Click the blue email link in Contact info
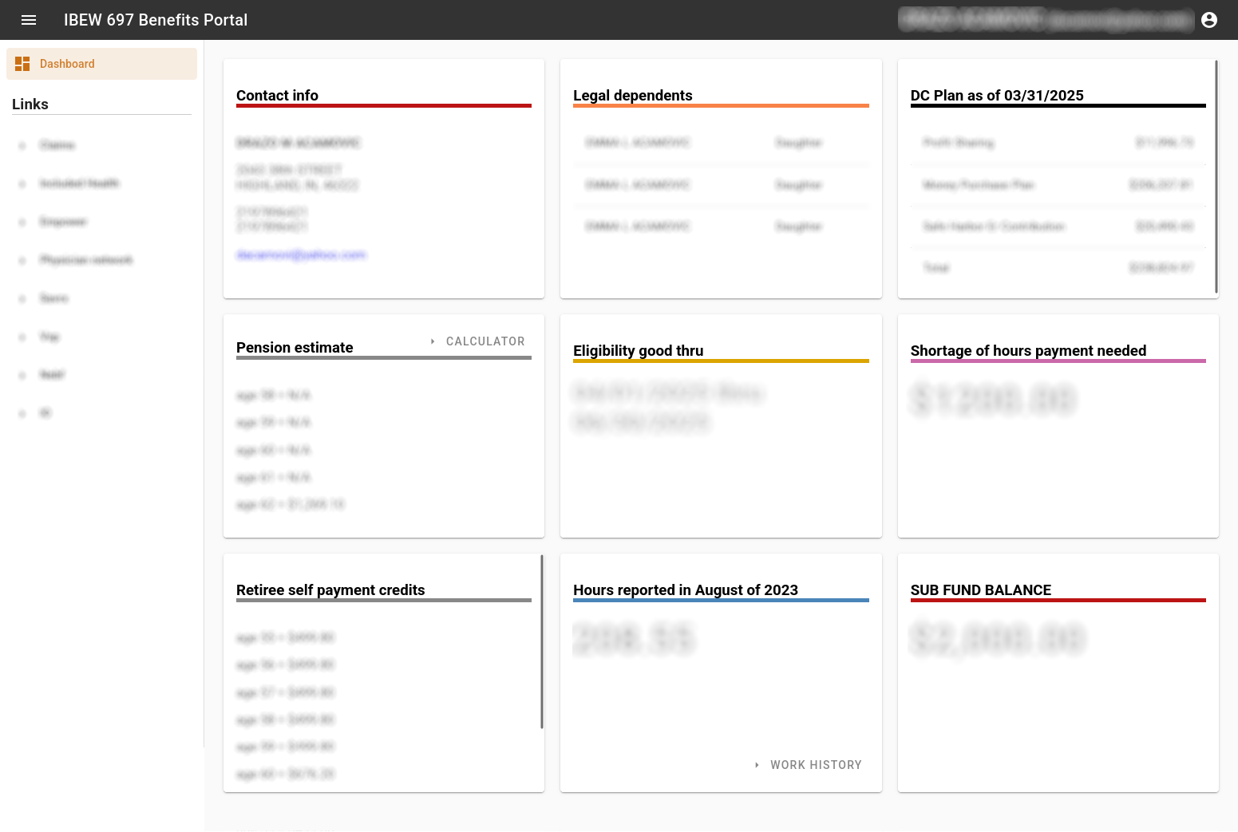Image resolution: width=1238 pixels, height=832 pixels. [301, 255]
